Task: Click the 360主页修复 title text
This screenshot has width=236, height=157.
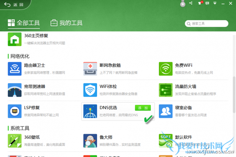Action: (x=36, y=36)
